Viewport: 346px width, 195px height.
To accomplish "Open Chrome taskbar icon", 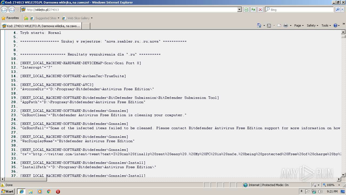I will (49, 191).
